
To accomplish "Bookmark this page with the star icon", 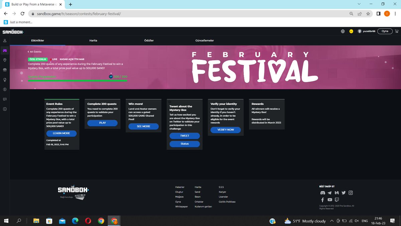I will (x=368, y=14).
